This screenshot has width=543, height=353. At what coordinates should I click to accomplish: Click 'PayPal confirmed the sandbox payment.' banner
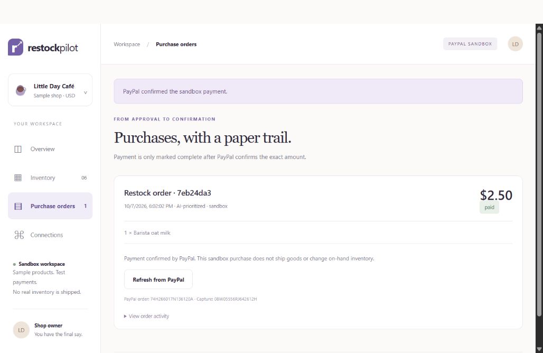(x=318, y=91)
